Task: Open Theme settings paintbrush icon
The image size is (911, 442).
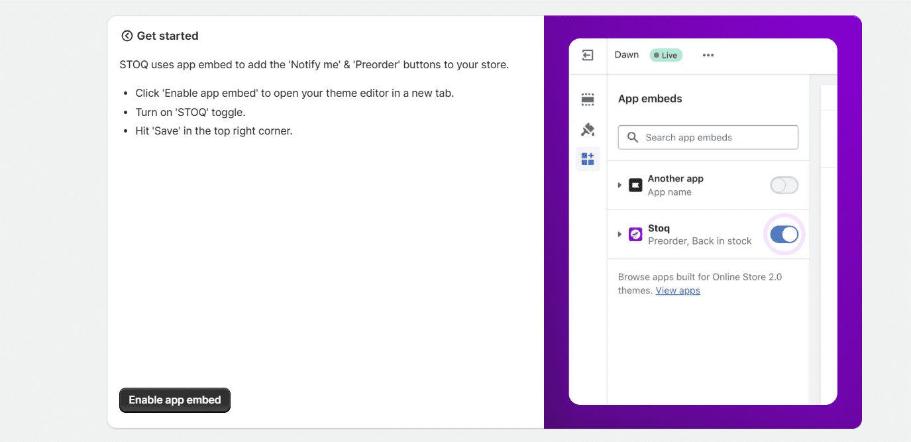Action: (588, 129)
